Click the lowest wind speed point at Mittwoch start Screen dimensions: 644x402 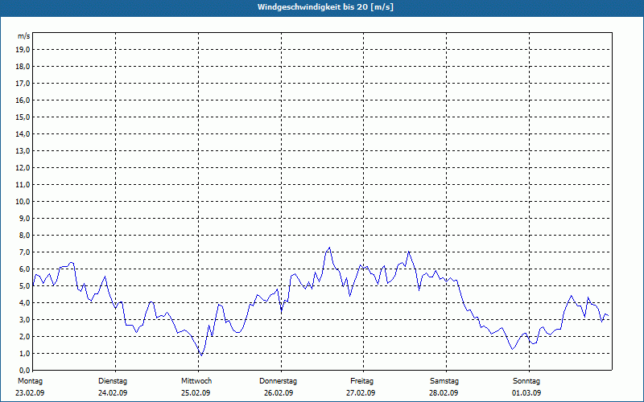coord(201,355)
